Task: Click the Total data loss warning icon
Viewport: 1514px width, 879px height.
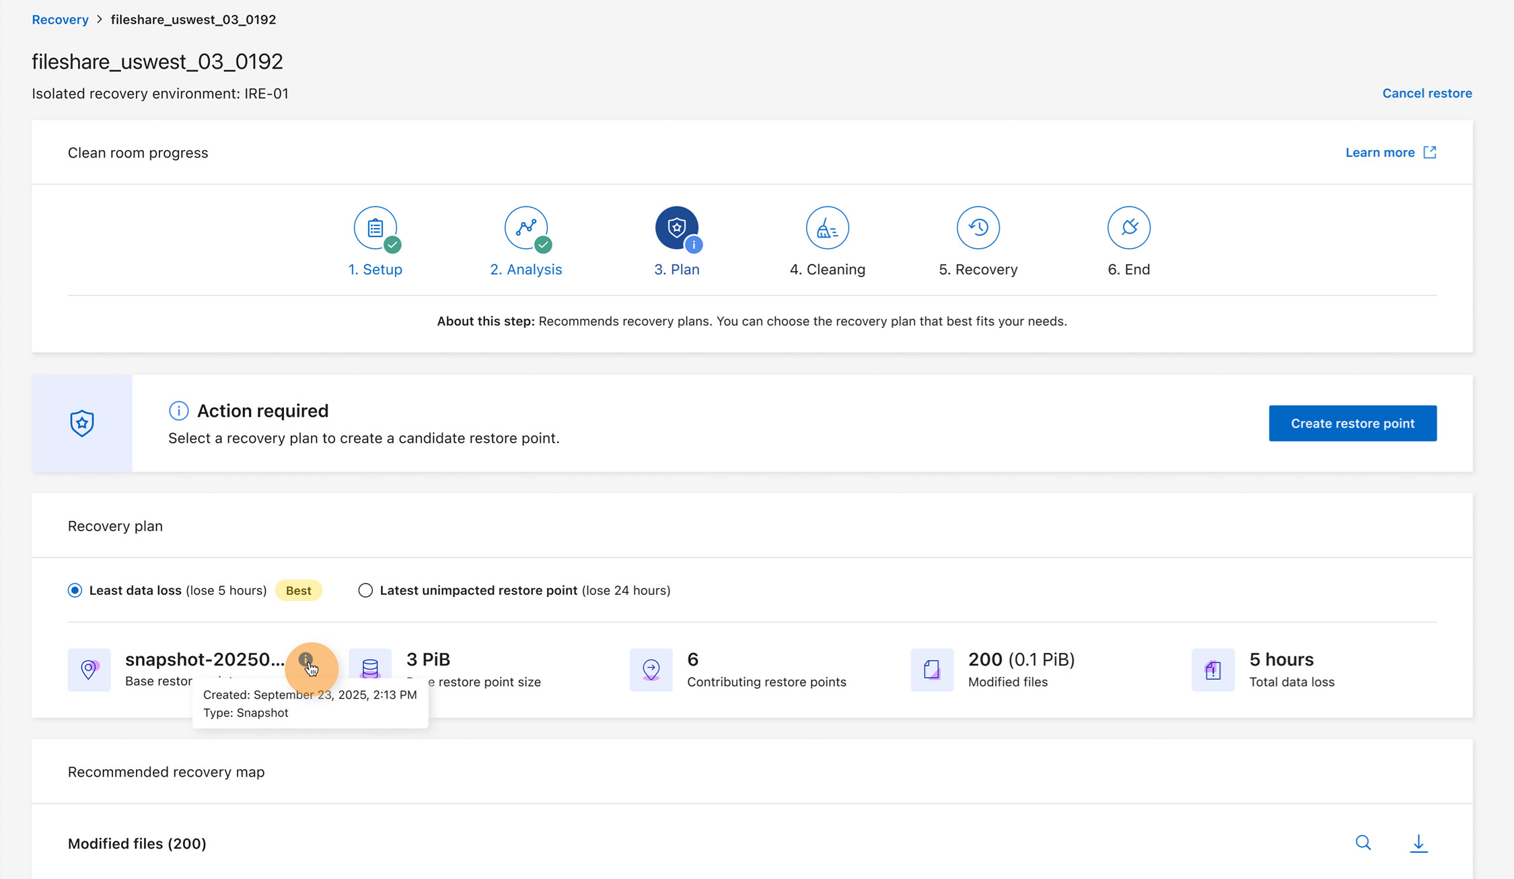Action: click(x=1212, y=670)
